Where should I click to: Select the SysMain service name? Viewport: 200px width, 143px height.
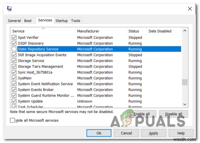pyautogui.click(x=25, y=78)
